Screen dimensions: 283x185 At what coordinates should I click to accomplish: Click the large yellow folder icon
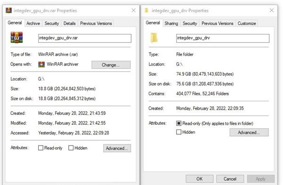click(154, 38)
